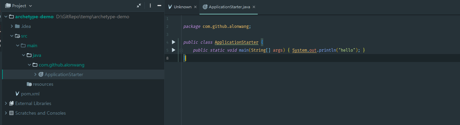Hide the Project tool window

pos(159,6)
